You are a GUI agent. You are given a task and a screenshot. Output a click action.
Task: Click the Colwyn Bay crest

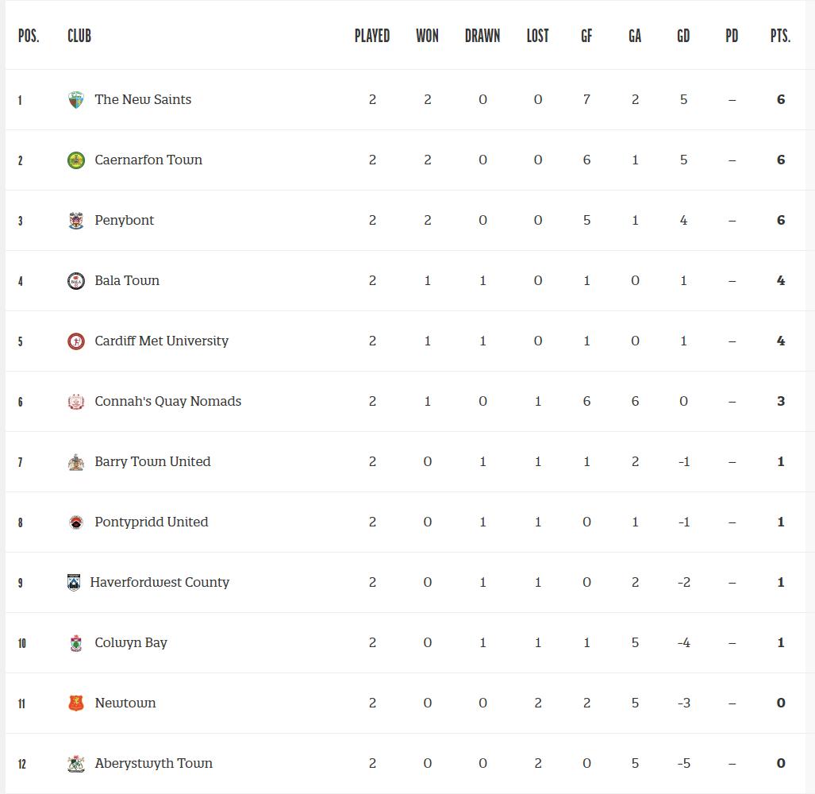[76, 642]
